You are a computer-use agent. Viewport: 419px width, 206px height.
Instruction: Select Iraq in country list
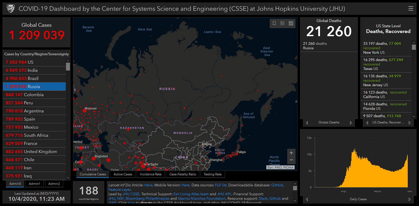34,176
